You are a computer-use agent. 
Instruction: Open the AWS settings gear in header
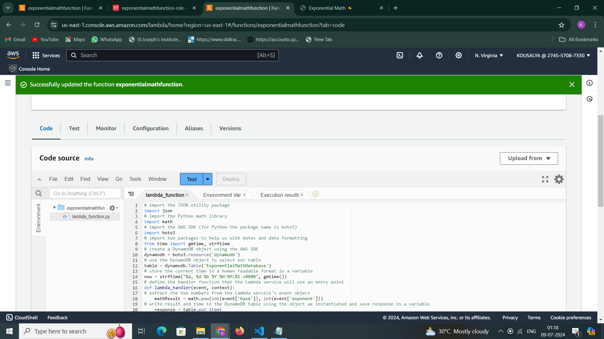click(458, 56)
